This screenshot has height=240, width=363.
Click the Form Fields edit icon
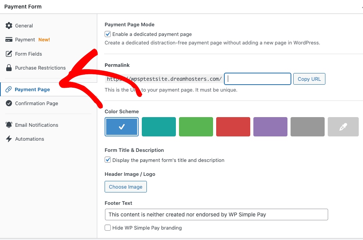tap(9, 54)
